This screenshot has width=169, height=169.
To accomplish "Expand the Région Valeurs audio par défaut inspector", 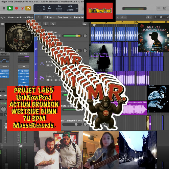I will [17, 17].
